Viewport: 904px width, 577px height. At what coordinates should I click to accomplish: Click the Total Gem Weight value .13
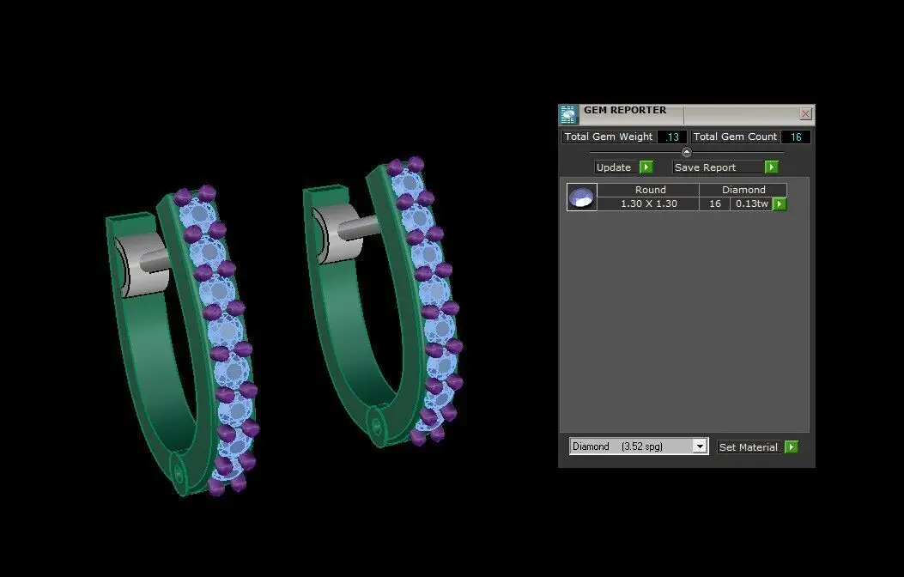point(671,137)
